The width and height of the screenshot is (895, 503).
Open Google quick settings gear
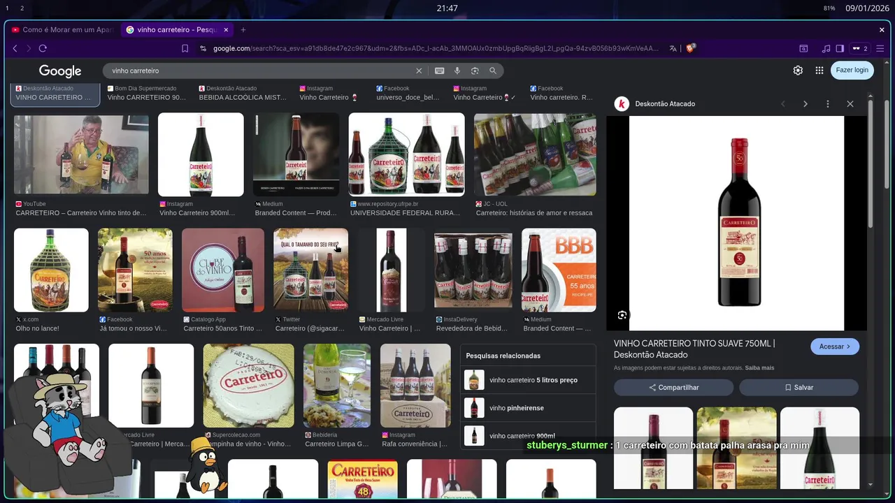798,70
